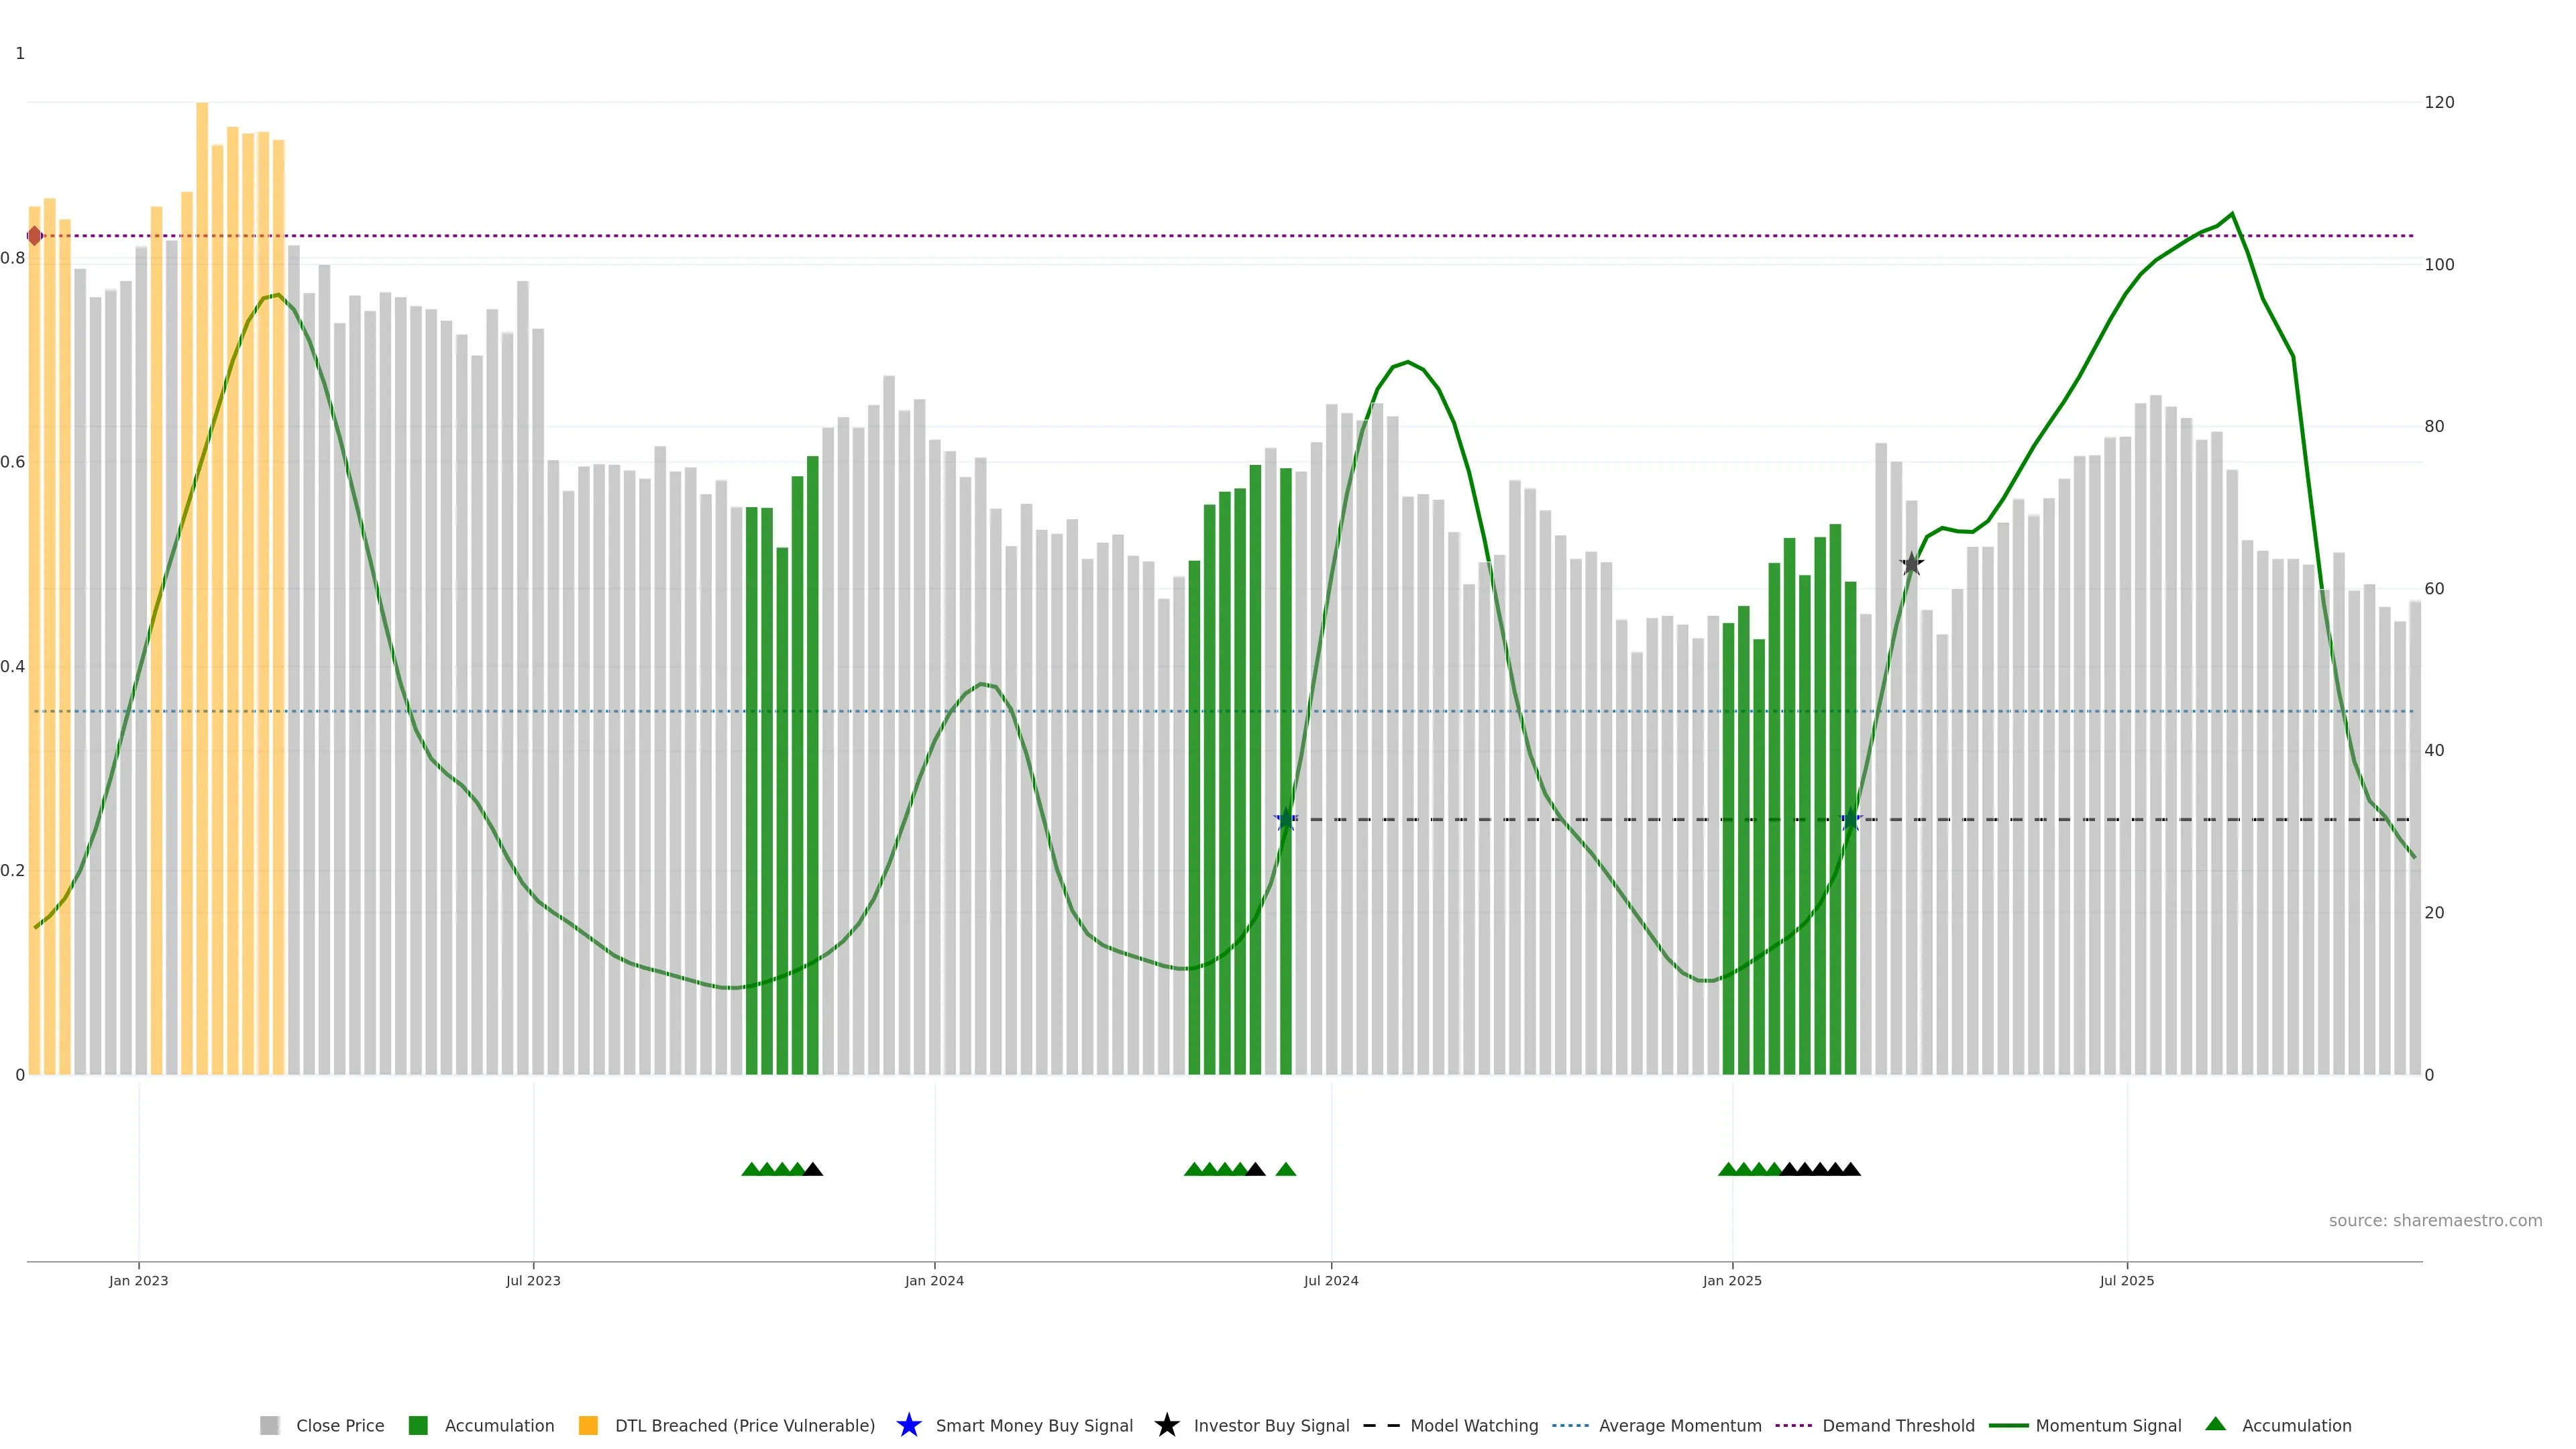Toggle Close Price series in legend
Viewport: 2576px width, 1449px height.
340,1425
